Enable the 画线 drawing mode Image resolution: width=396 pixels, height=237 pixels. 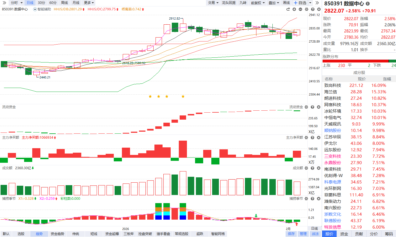(286, 3)
